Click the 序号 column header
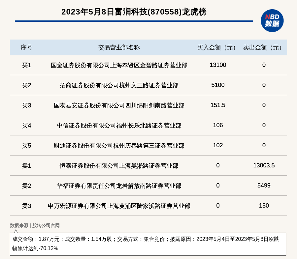 tap(26, 47)
